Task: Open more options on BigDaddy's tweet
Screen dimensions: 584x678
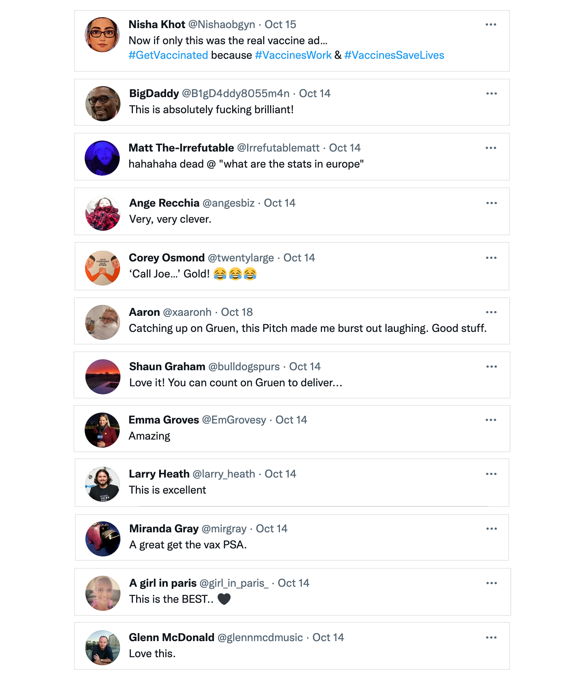Action: (491, 93)
